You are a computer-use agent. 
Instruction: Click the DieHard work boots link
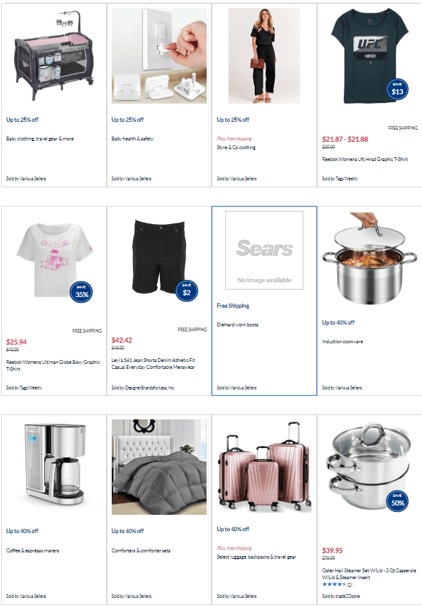[238, 325]
